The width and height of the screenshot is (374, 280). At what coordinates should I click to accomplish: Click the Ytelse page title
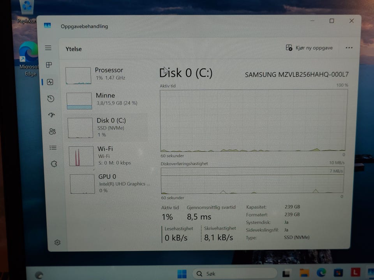point(74,49)
